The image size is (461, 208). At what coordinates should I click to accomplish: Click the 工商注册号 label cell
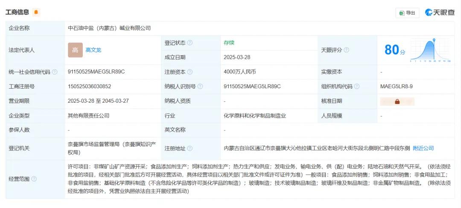(35, 87)
